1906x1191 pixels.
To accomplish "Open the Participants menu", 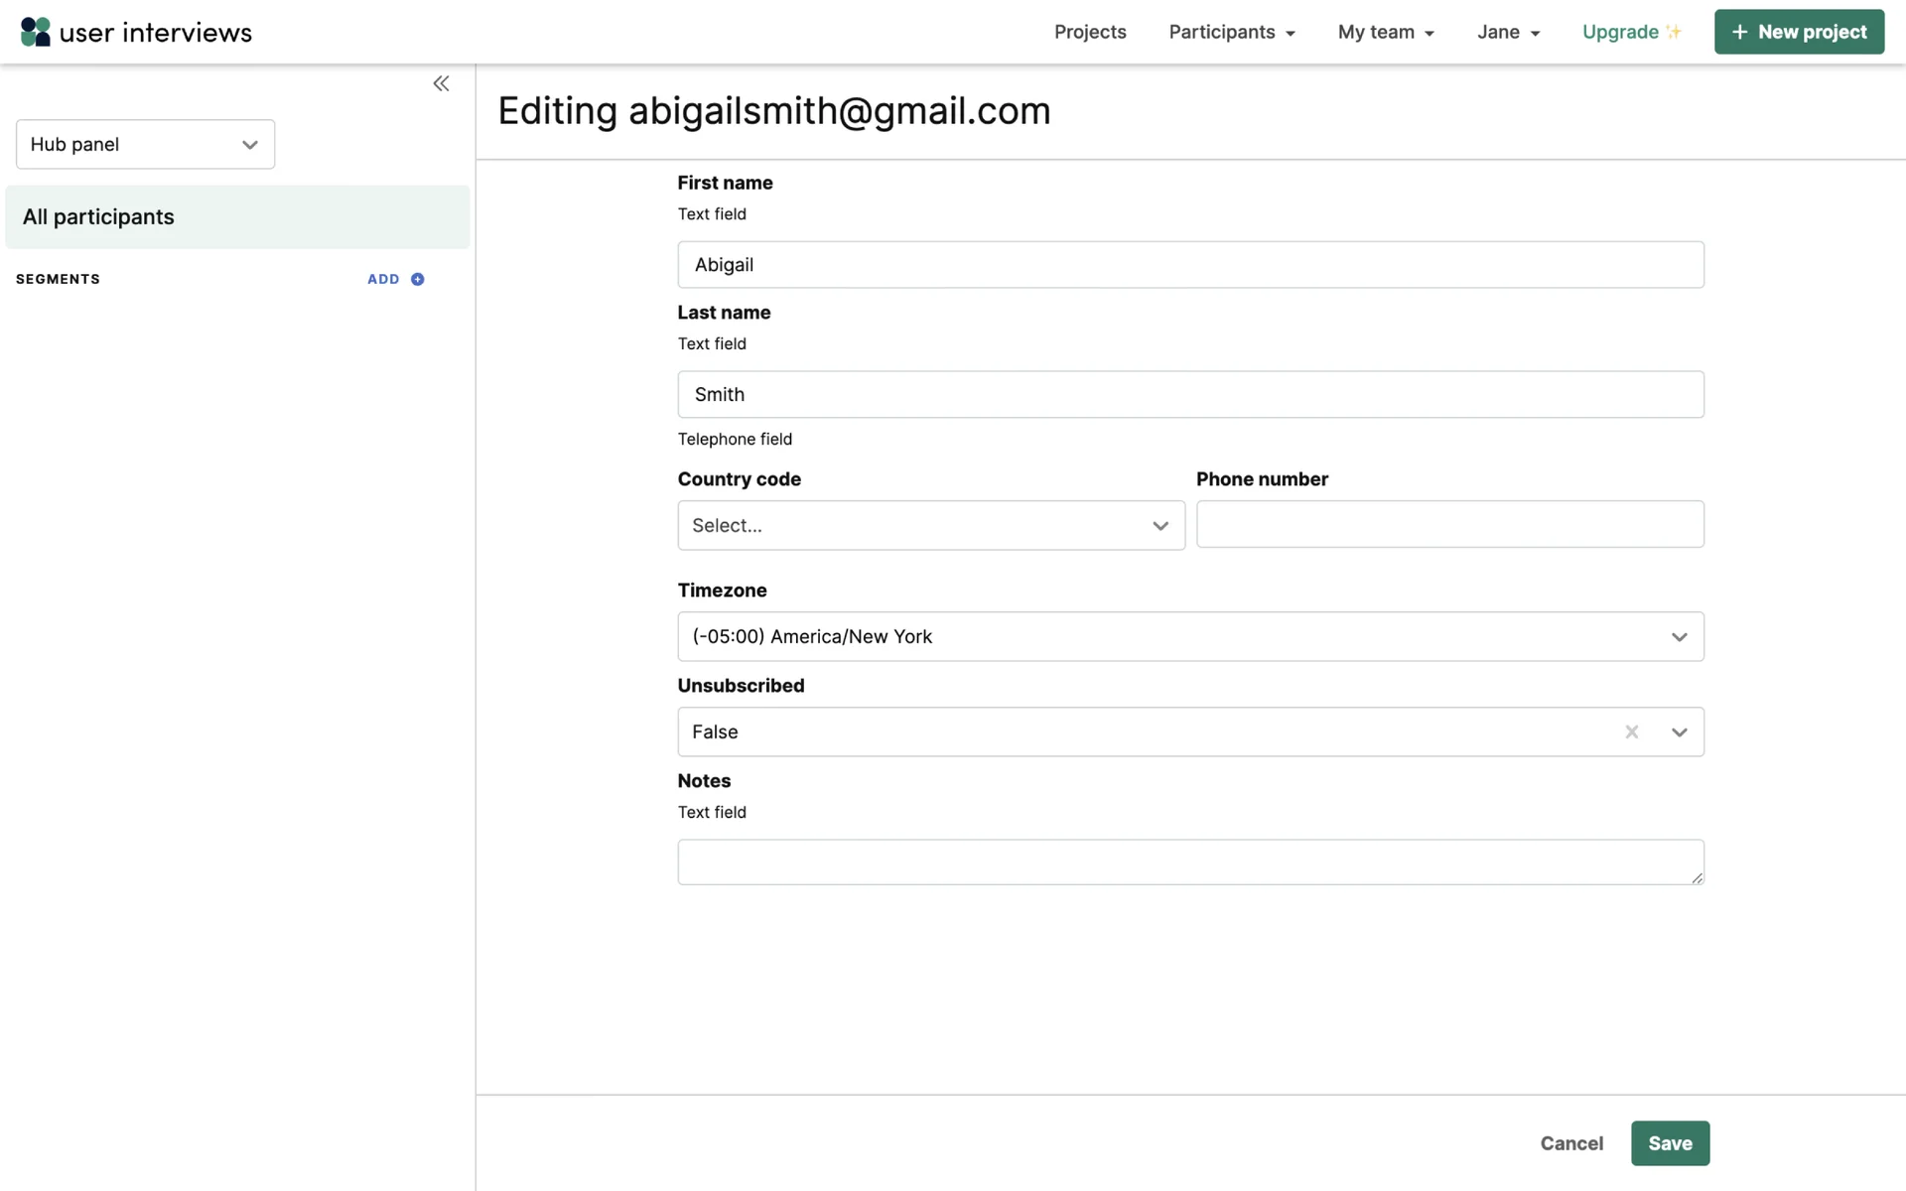I will [x=1231, y=32].
